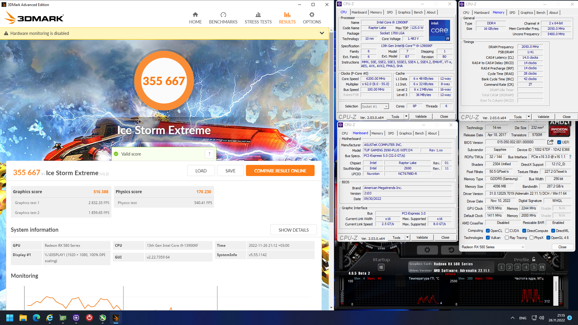Show hidden system tray icons chevron
This screenshot has height=325, width=578.
tap(512, 318)
